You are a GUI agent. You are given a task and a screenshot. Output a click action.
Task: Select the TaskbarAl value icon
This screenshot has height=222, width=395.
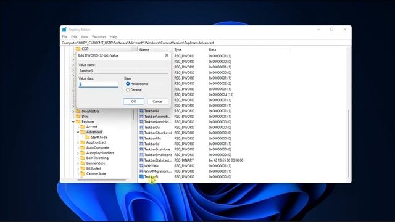[141, 111]
